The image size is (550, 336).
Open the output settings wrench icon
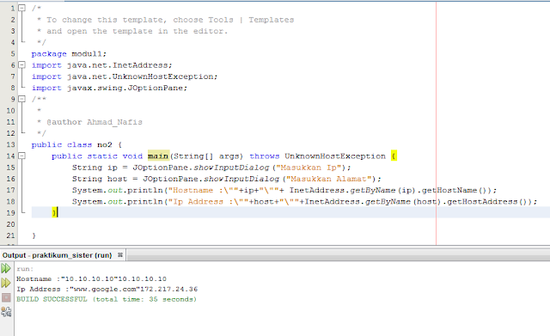click(x=6, y=311)
